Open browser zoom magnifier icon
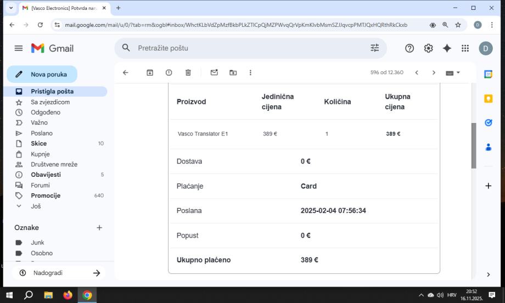This screenshot has width=505, height=303. pyautogui.click(x=445, y=25)
